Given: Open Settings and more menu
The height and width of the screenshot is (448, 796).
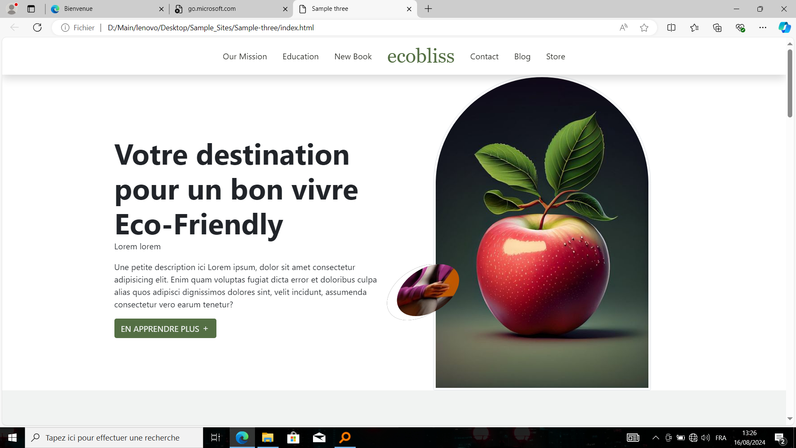Looking at the screenshot, I should [x=763, y=27].
